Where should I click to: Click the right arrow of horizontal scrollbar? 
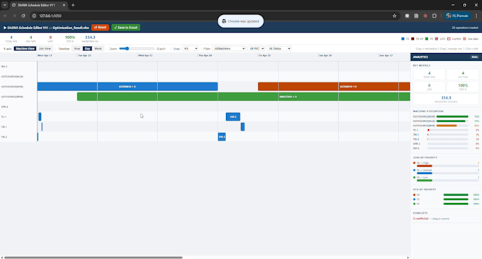(408, 258)
